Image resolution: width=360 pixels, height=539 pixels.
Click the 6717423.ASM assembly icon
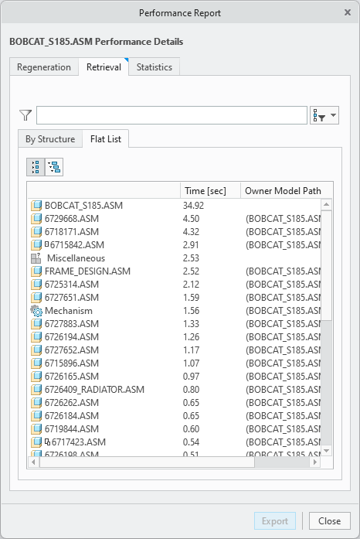(x=36, y=442)
